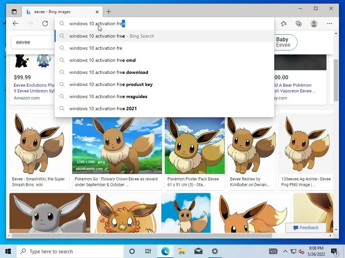Open the Collections icon
This screenshot has height=258, width=345.
tap(299, 24)
